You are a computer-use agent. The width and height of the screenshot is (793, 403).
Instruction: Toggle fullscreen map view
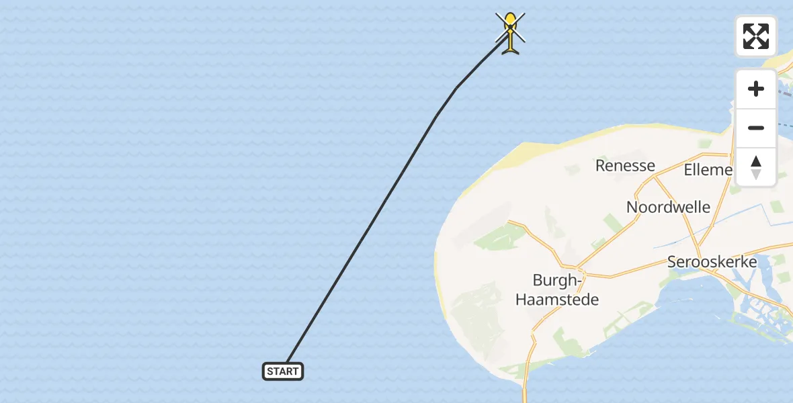click(x=755, y=36)
